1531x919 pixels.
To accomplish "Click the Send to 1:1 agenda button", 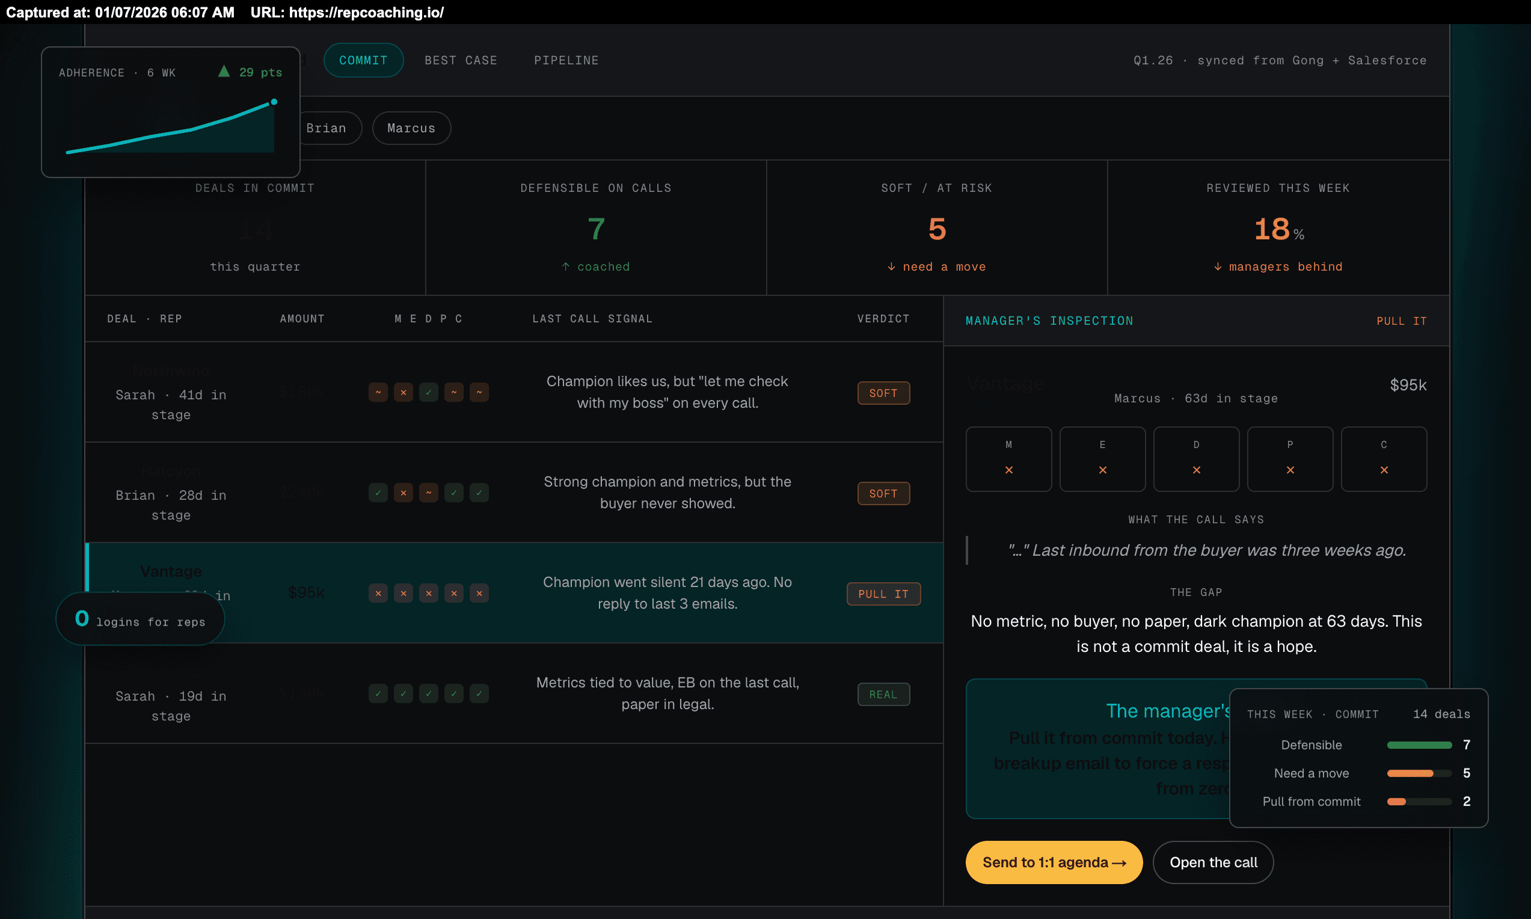I will click(x=1054, y=862).
